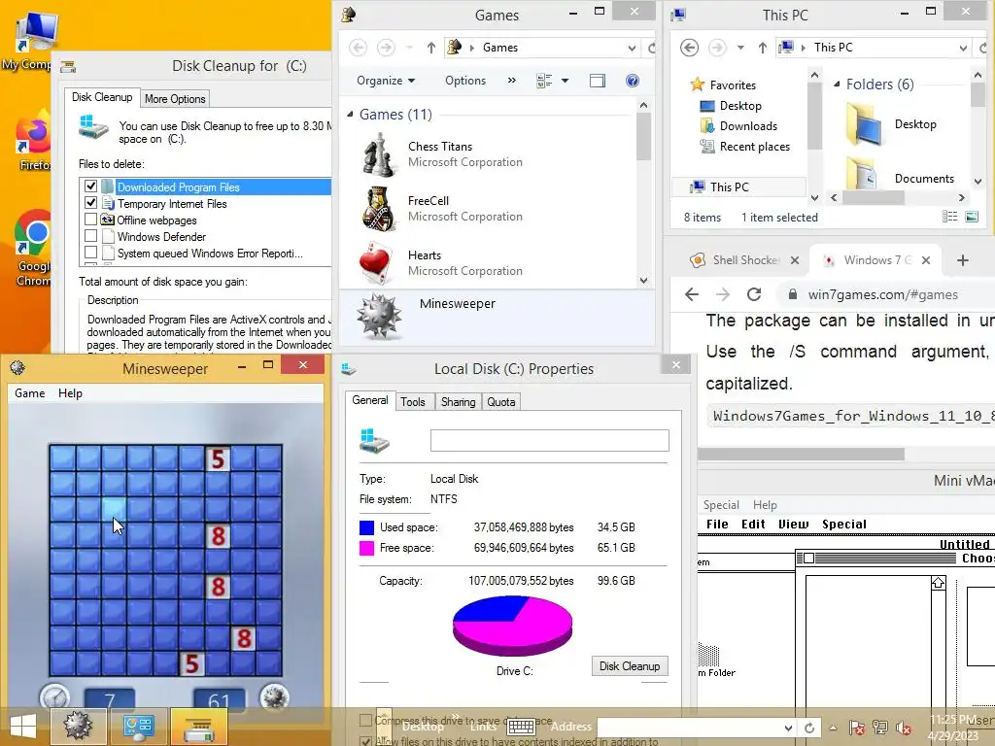The height and width of the screenshot is (746, 995).
Task: Click the view options icon in Games toolbar
Action: (x=544, y=81)
